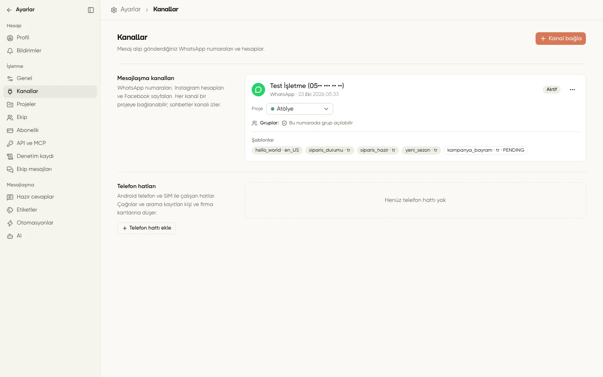
Task: Click the siparis_hazir · tr template chip
Action: 378,150
